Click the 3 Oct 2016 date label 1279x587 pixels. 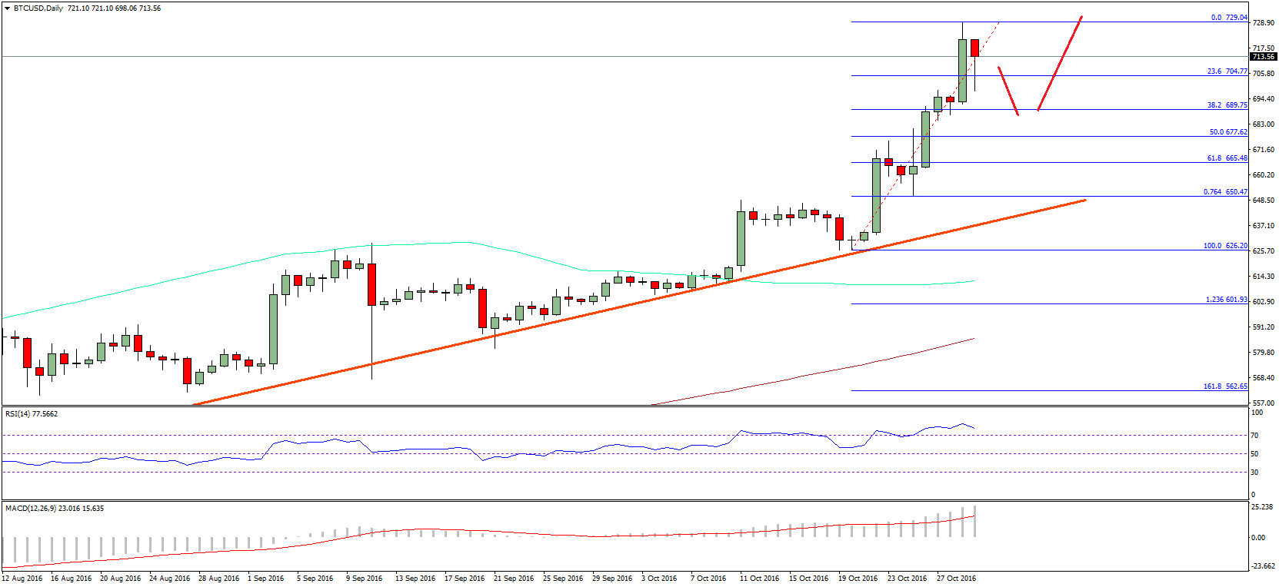(660, 579)
